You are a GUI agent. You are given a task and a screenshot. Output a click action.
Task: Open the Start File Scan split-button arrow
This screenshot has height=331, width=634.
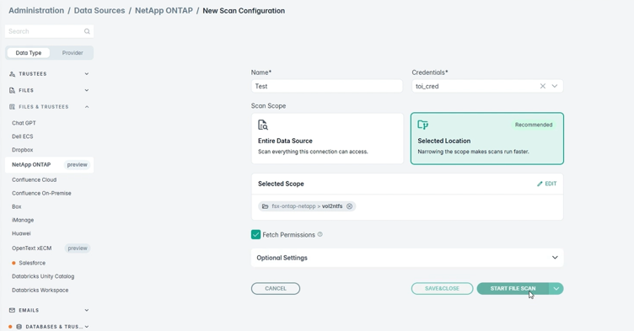click(x=556, y=289)
